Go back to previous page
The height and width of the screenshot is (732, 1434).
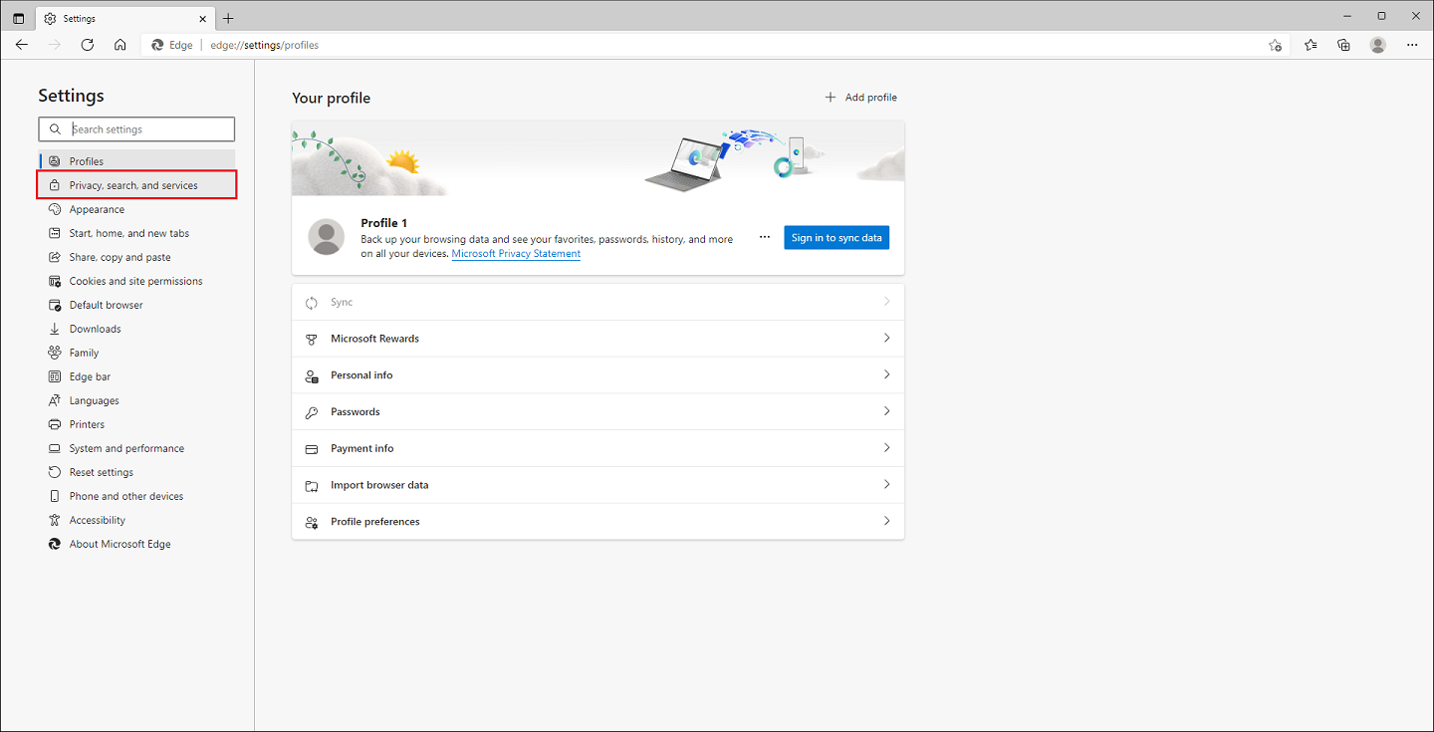click(22, 45)
